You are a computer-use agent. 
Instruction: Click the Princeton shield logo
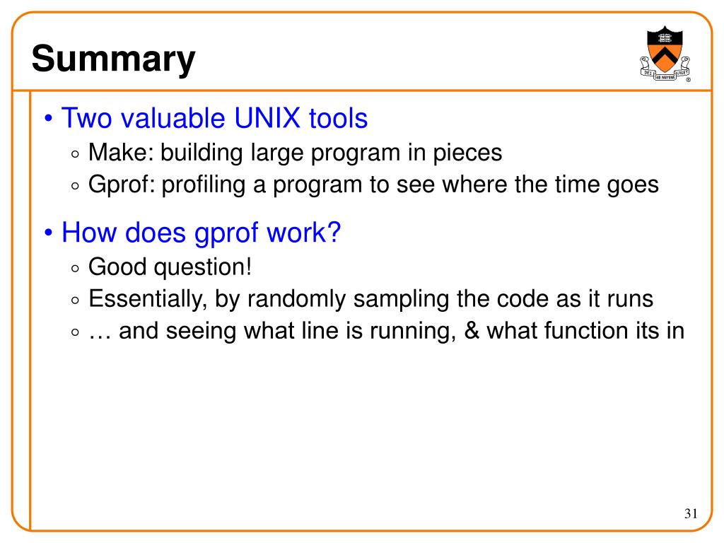tap(665, 53)
